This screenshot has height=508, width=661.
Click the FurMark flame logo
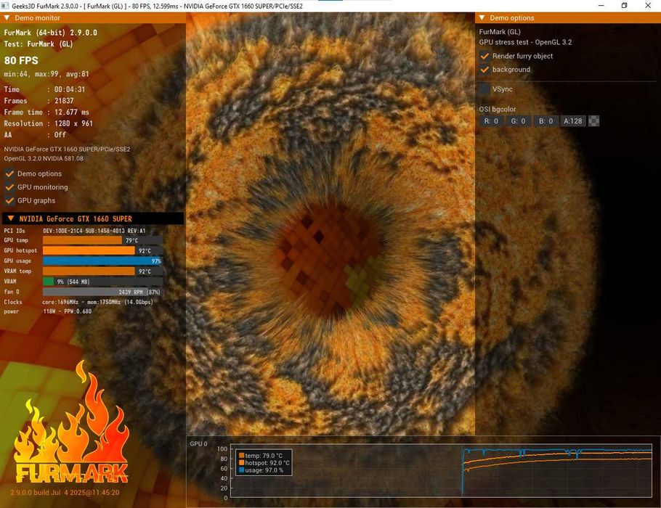(x=71, y=422)
